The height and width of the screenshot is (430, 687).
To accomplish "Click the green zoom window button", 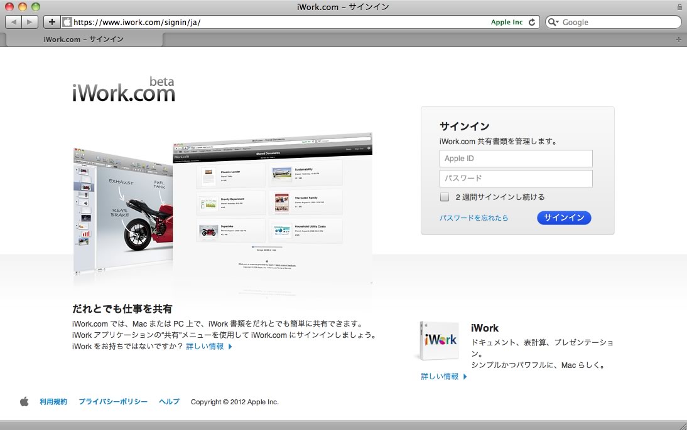I will [x=36, y=6].
